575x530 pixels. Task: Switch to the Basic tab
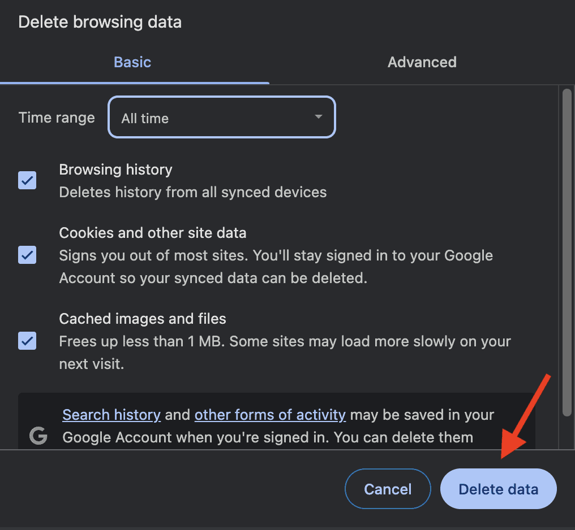pyautogui.click(x=132, y=62)
